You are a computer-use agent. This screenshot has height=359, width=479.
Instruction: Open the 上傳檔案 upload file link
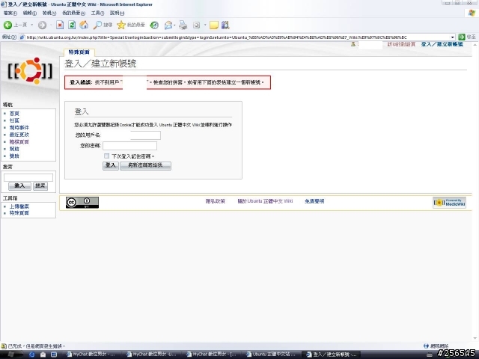click(19, 206)
